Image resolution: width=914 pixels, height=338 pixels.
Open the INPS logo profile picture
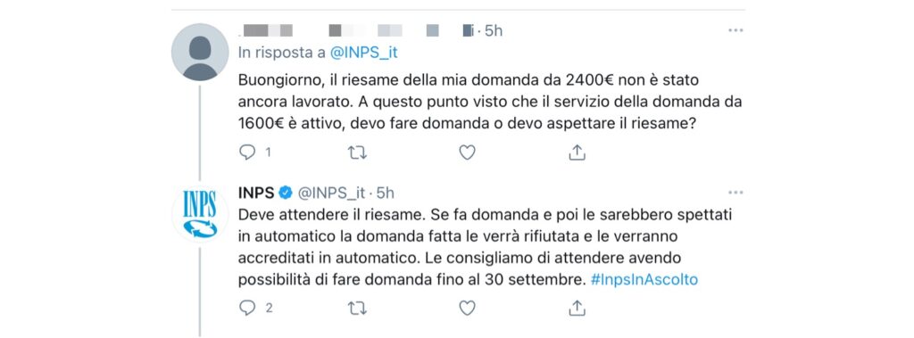click(x=200, y=213)
